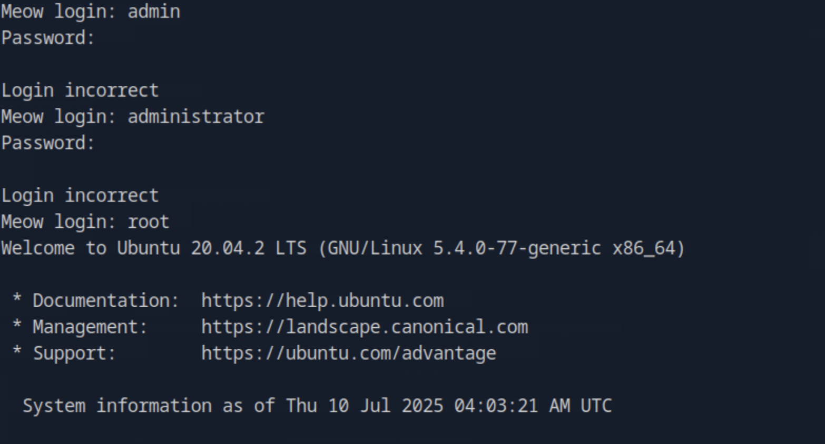Screen dimensions: 825x444
Task: Follow the ubuntu.com/advantage support URL
Action: (348, 354)
